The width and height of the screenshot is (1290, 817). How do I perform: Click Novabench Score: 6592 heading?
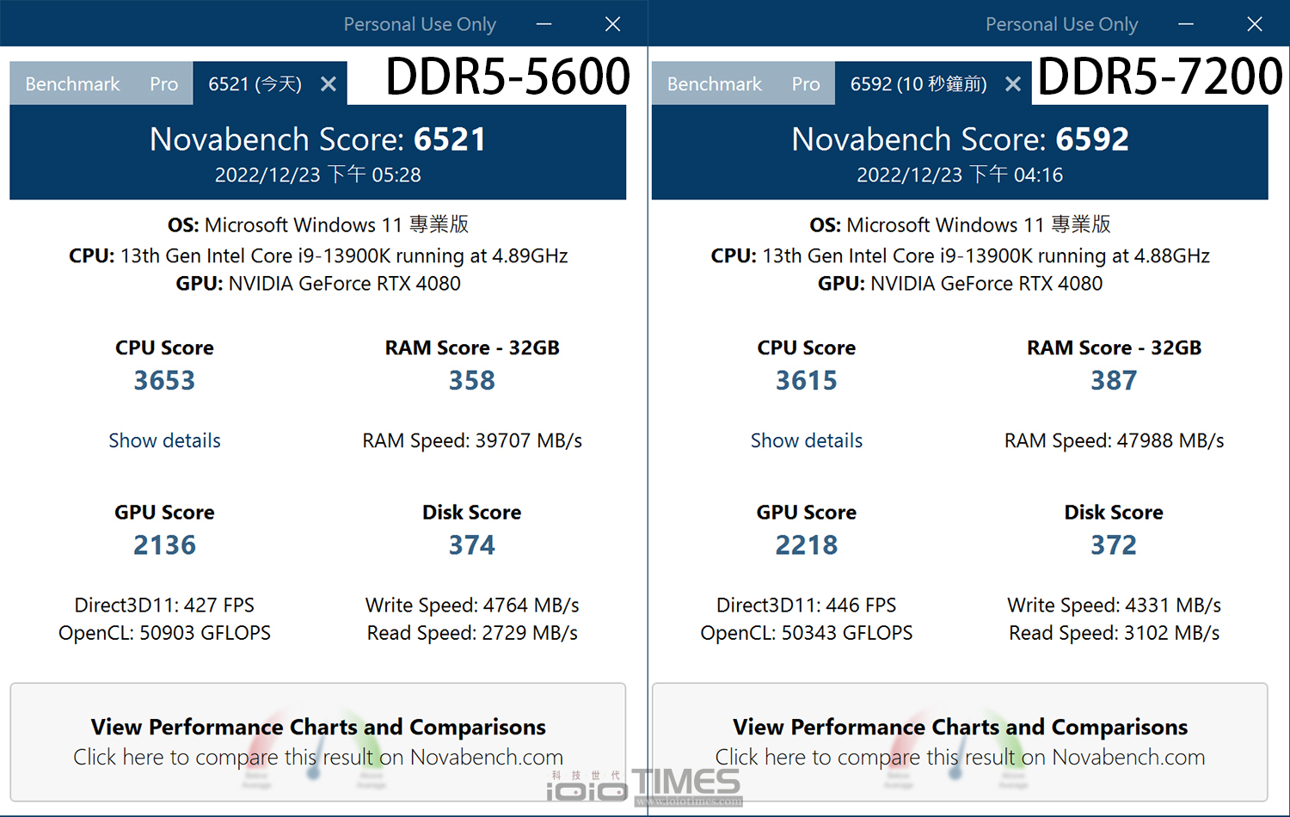point(960,139)
